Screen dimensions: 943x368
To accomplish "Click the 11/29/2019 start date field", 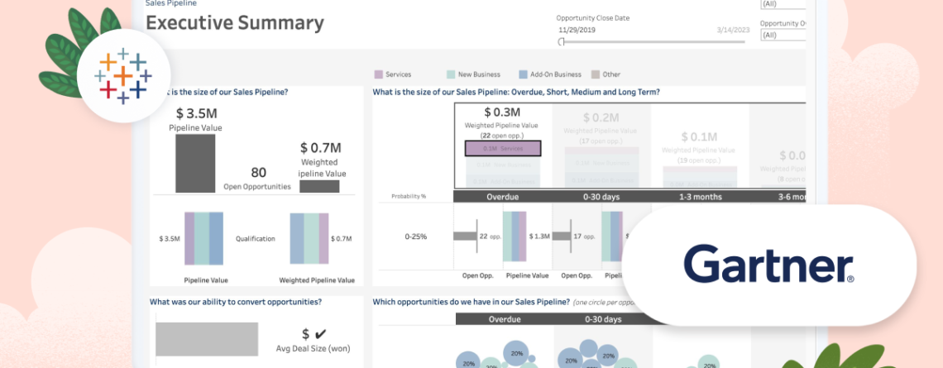I will click(x=577, y=30).
